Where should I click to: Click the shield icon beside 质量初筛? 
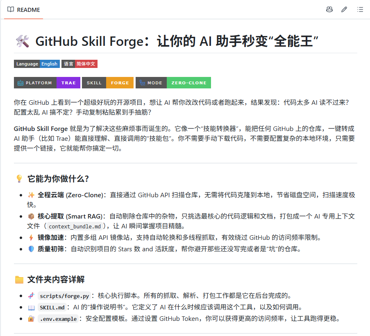click(x=31, y=249)
